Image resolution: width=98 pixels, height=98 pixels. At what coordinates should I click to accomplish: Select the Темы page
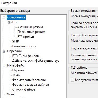16,75
